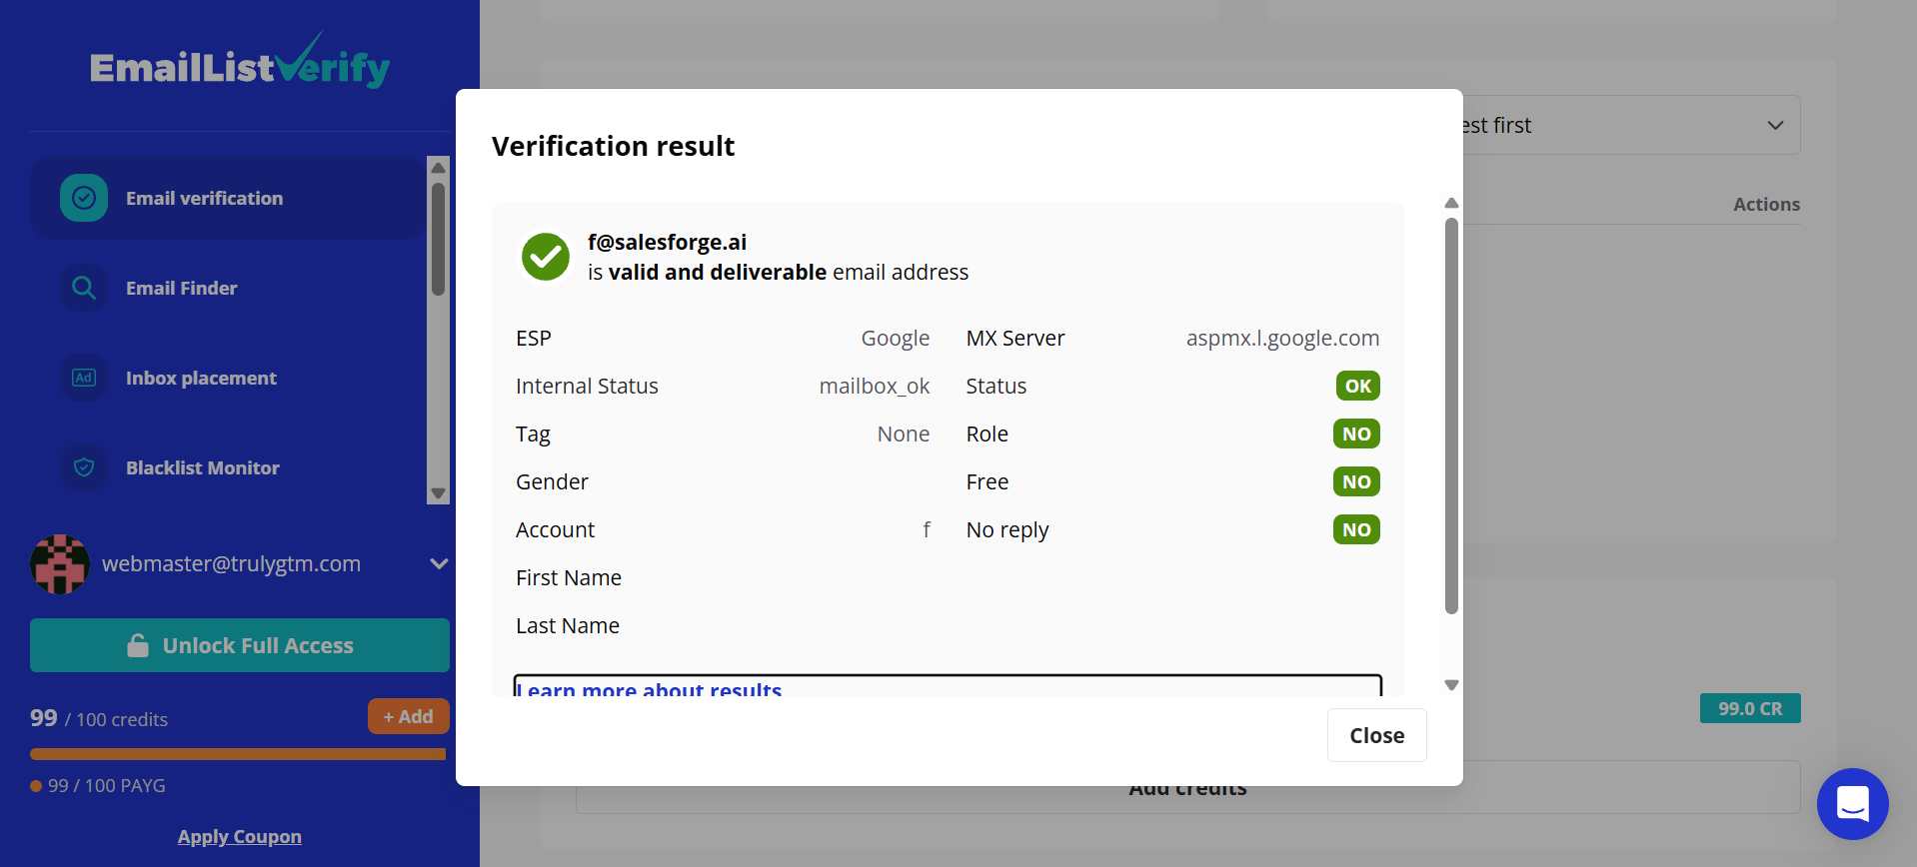Click the Verification result heading
Viewport: 1917px width, 867px height.
(x=613, y=146)
